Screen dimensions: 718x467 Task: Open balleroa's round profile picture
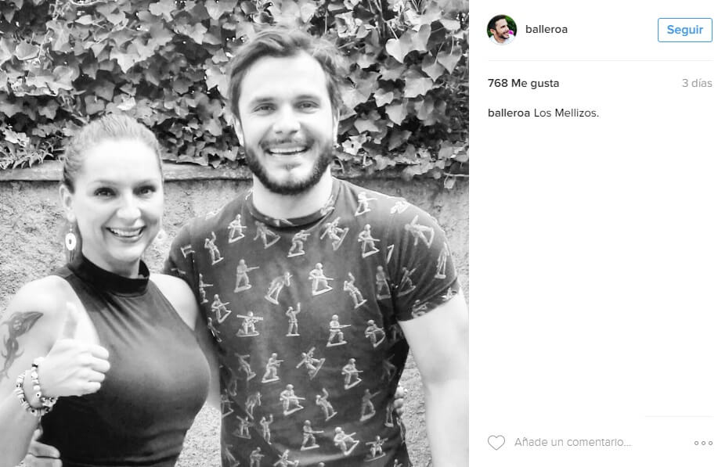coord(501,29)
